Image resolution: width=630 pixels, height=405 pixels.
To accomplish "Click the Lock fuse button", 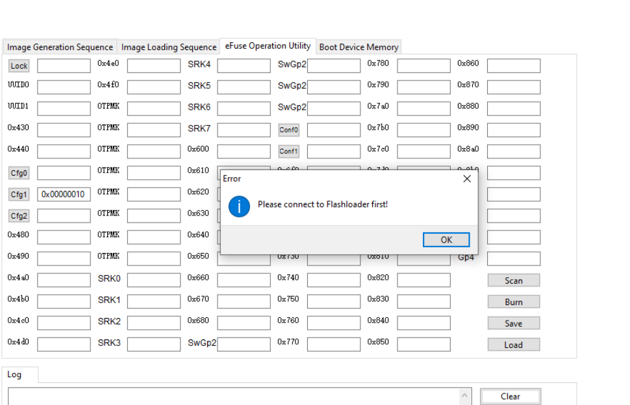I will pos(19,66).
